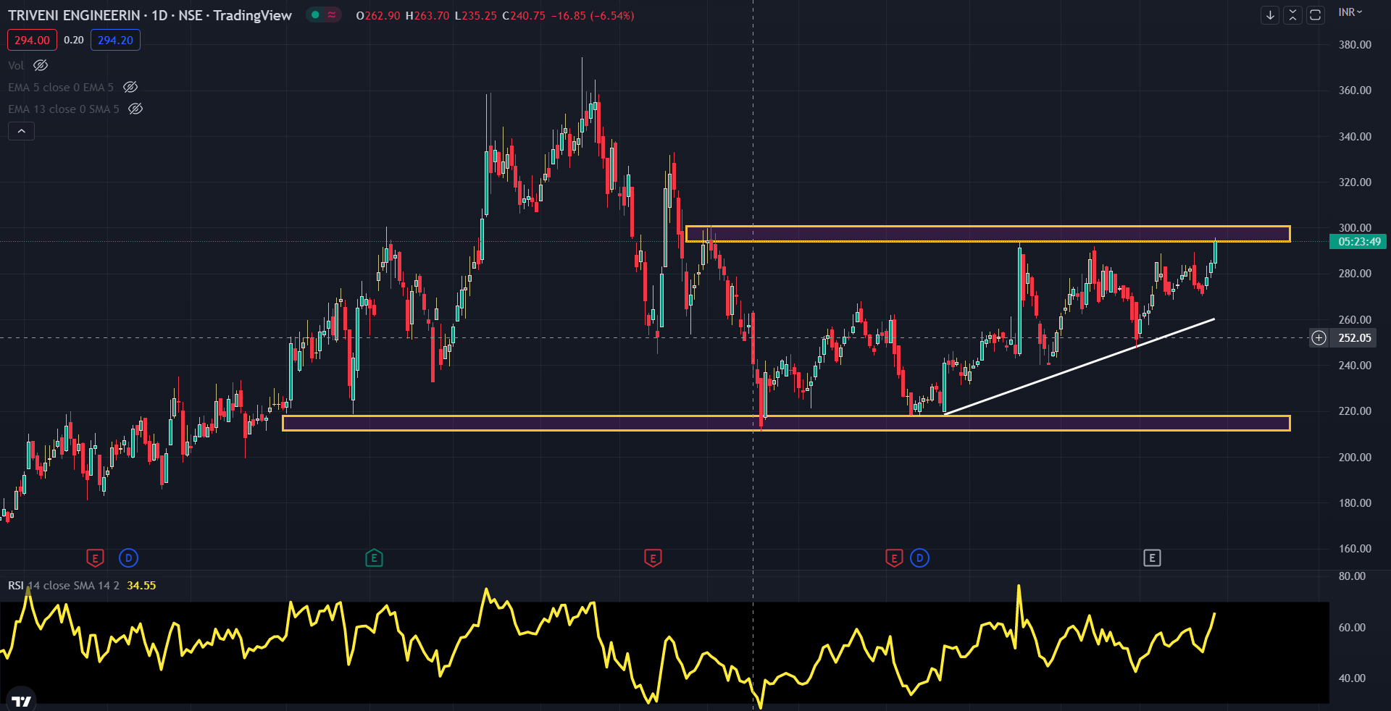1391x711 pixels.
Task: Open the red E marker below the RSI crosshair area
Action: coord(653,558)
